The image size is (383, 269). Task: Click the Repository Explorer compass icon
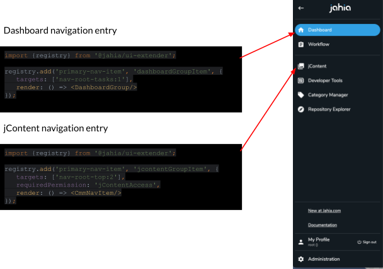301,109
